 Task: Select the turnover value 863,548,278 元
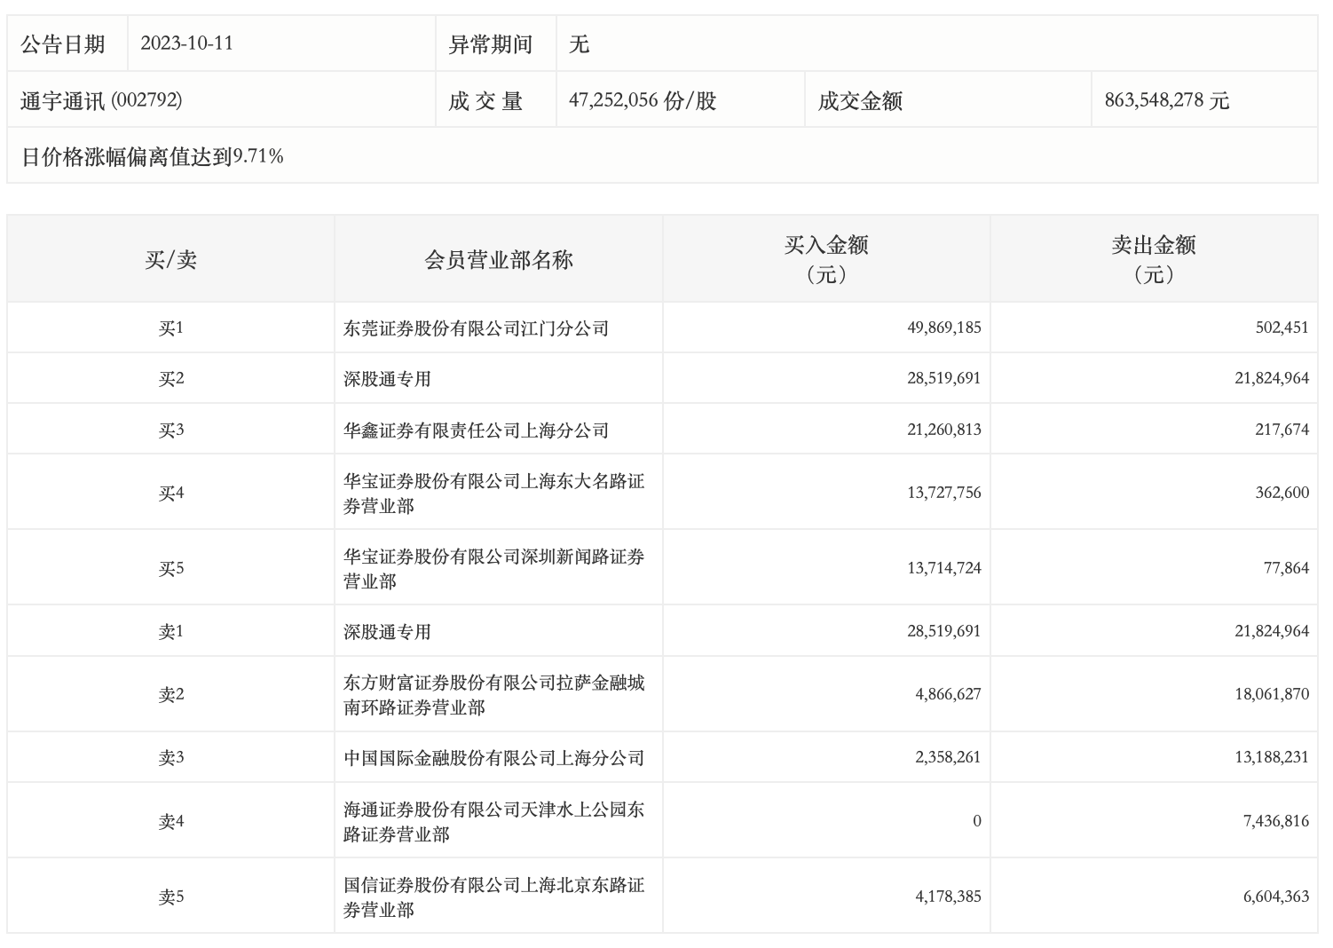(1167, 100)
